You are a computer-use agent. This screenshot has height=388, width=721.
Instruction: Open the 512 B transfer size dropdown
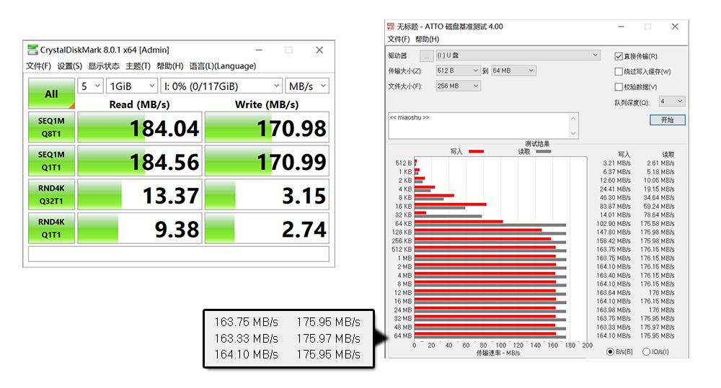pos(458,71)
